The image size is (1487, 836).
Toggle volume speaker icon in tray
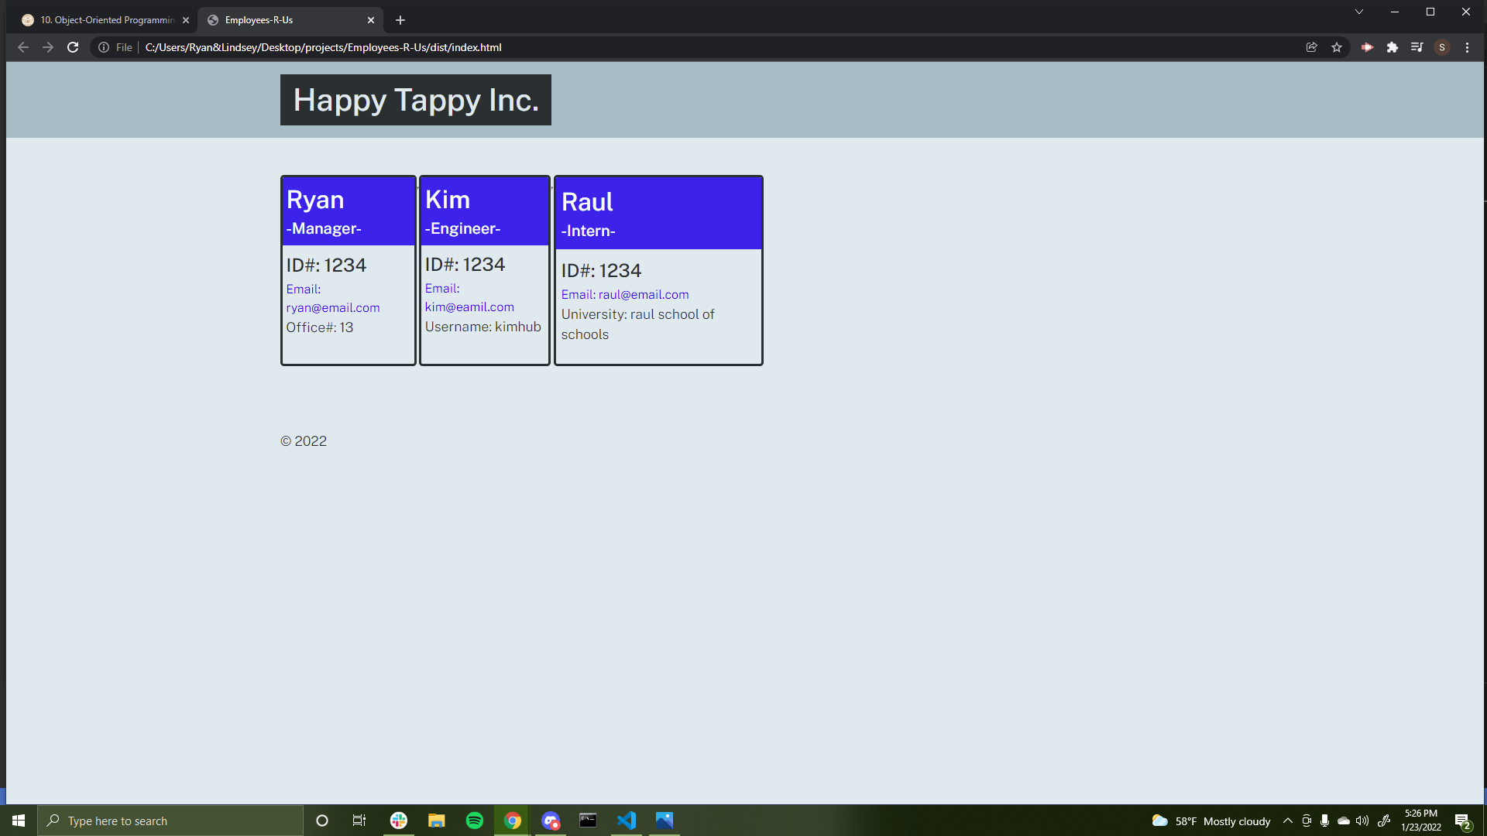click(x=1362, y=821)
